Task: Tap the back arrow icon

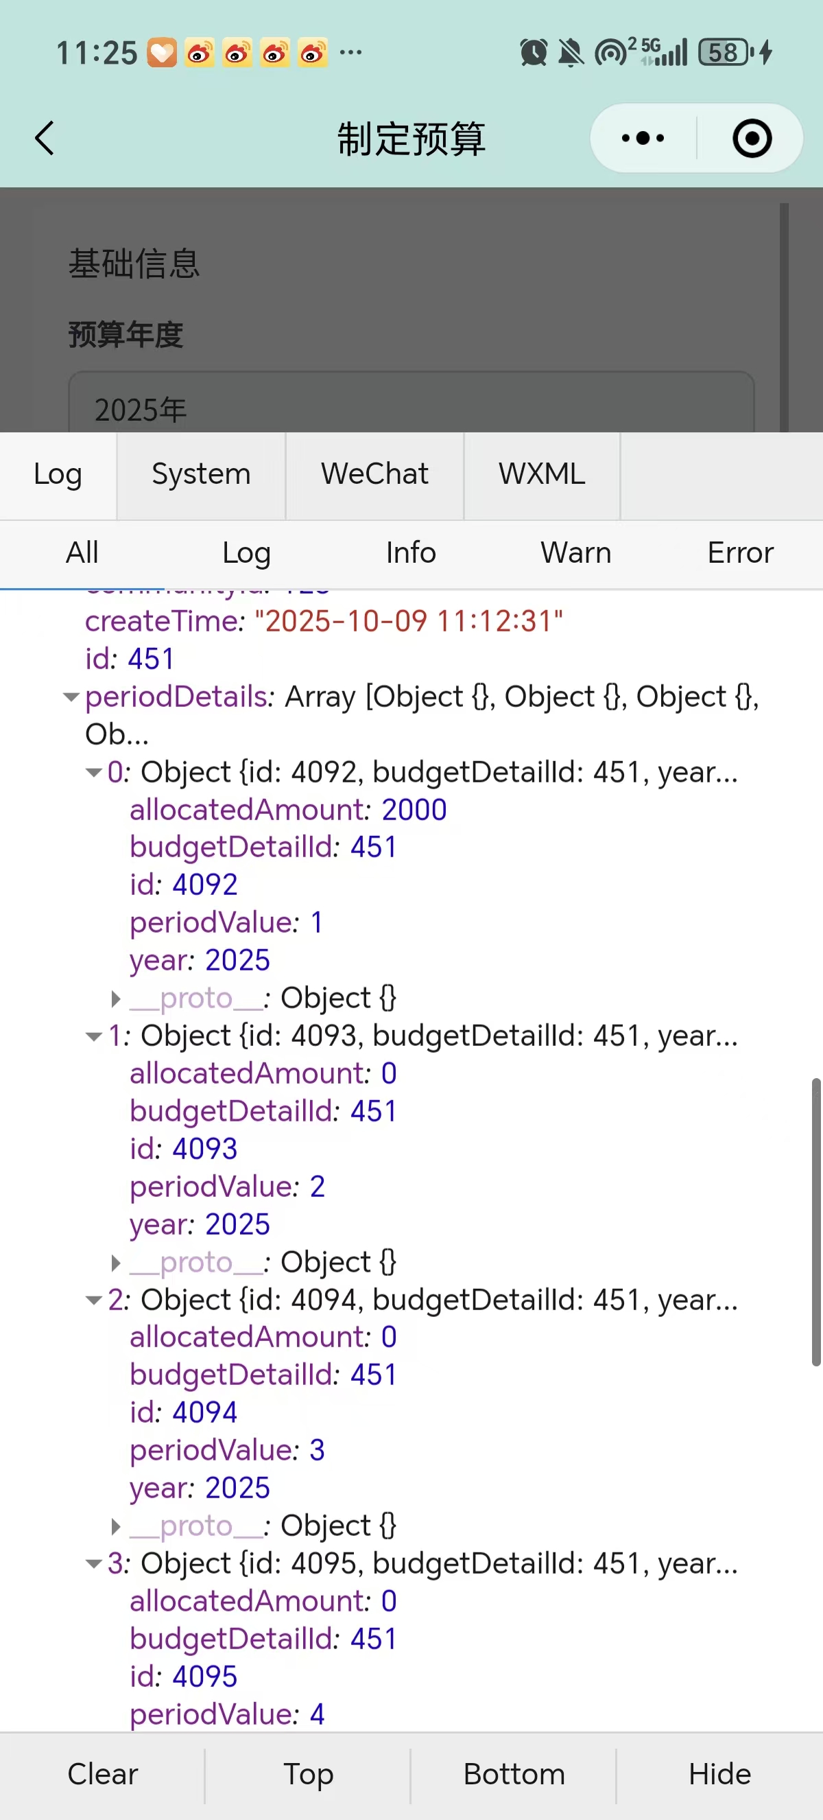Action: (x=45, y=138)
